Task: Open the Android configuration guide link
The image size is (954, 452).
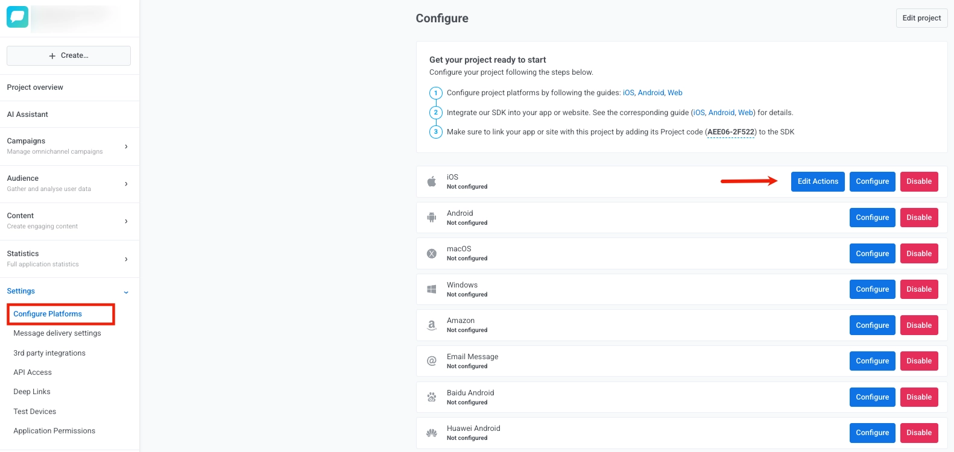Action: (651, 92)
